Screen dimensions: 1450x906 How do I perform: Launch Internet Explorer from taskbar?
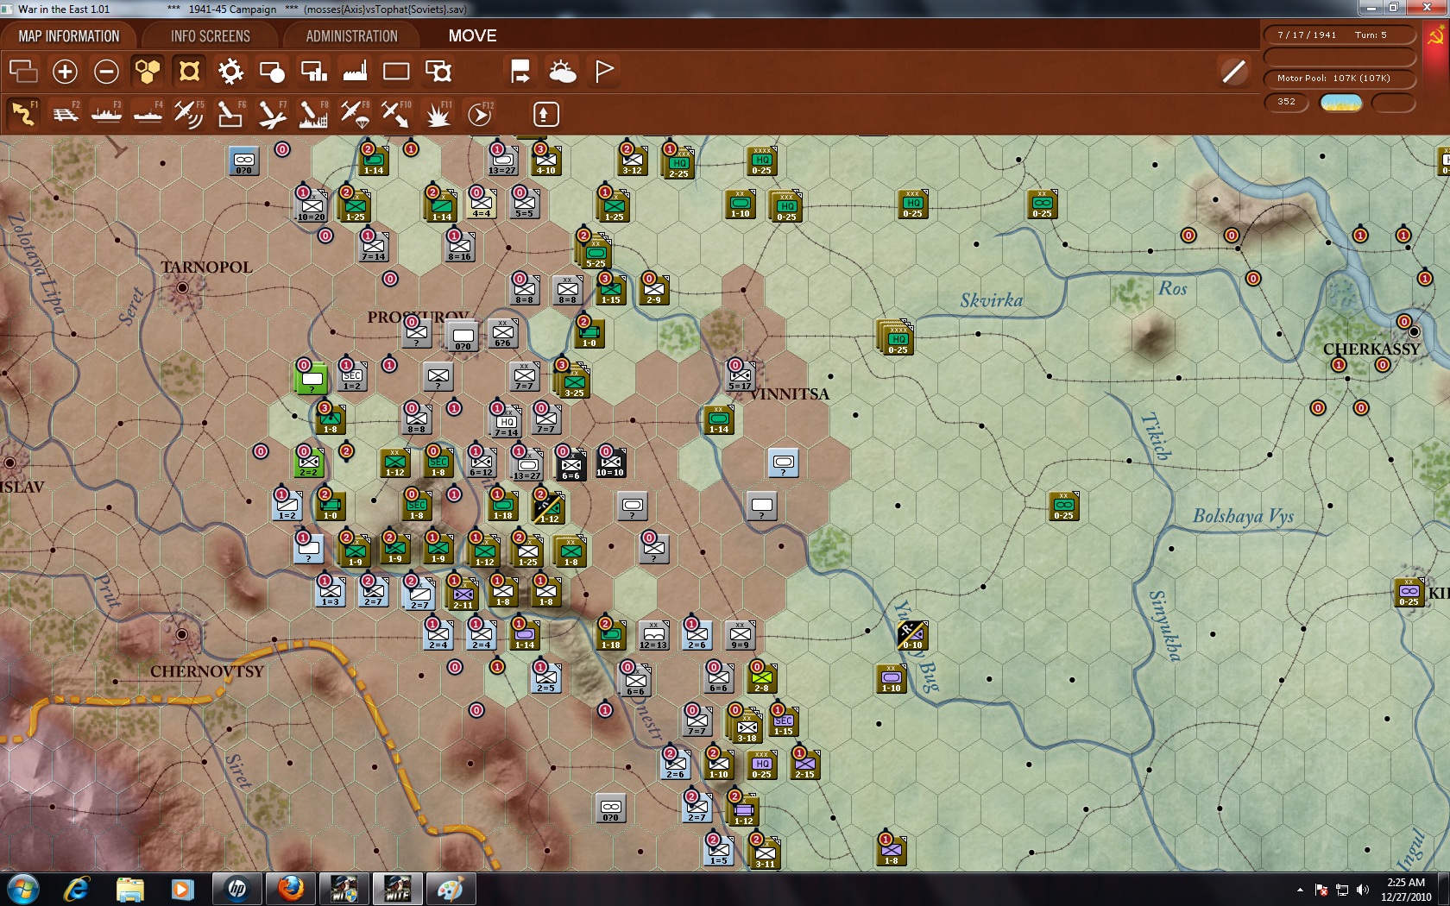pos(77,889)
